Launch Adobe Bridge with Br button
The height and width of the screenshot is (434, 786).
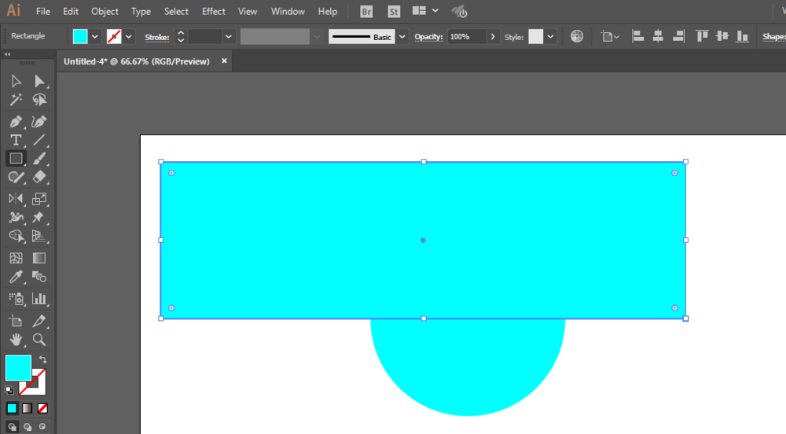(366, 11)
